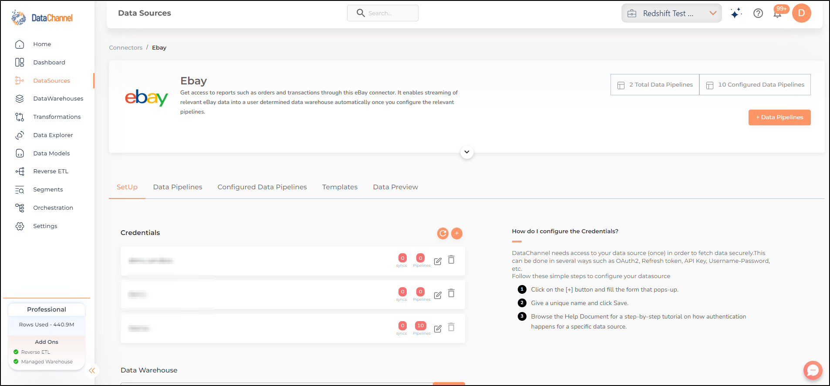The height and width of the screenshot is (386, 830).
Task: Click the Transformations sidebar icon
Action: point(20,117)
